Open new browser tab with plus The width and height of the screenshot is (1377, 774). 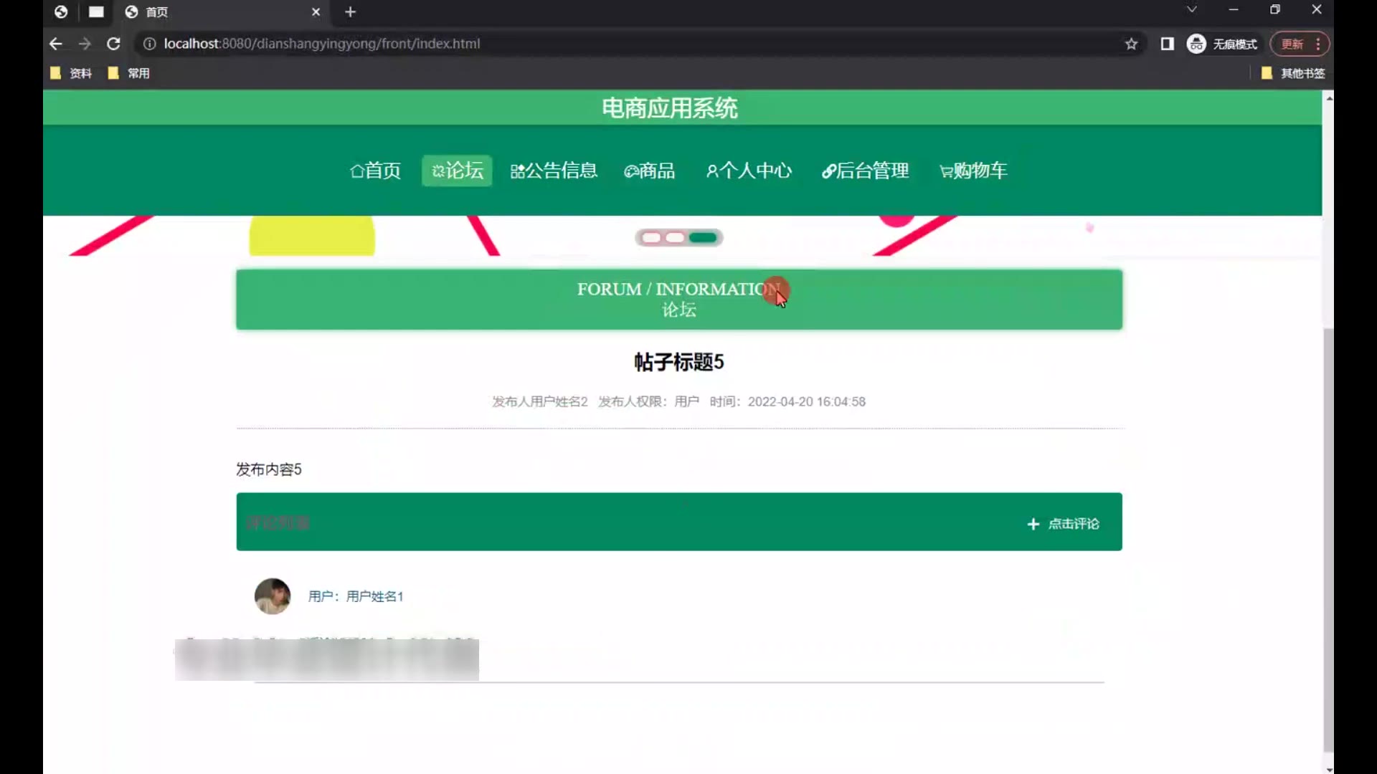pyautogui.click(x=350, y=11)
